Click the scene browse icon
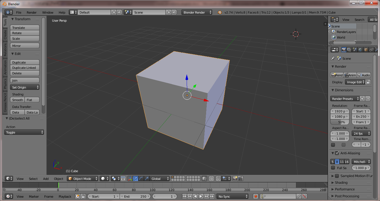Viewport: 380px width, 201px height. click(x=128, y=12)
